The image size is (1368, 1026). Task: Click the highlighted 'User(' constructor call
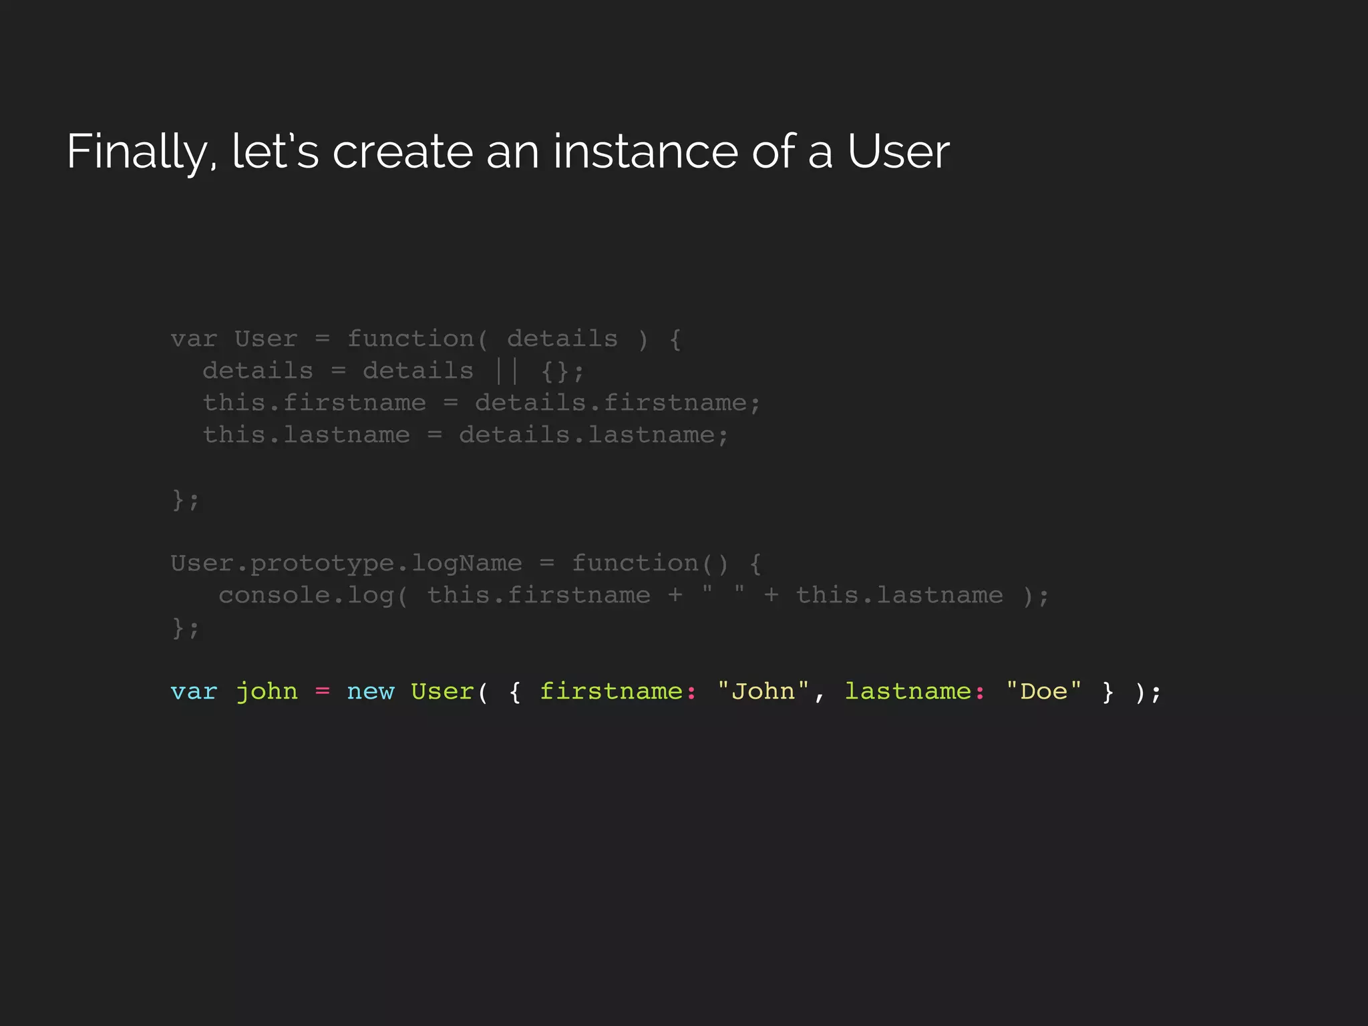click(450, 691)
